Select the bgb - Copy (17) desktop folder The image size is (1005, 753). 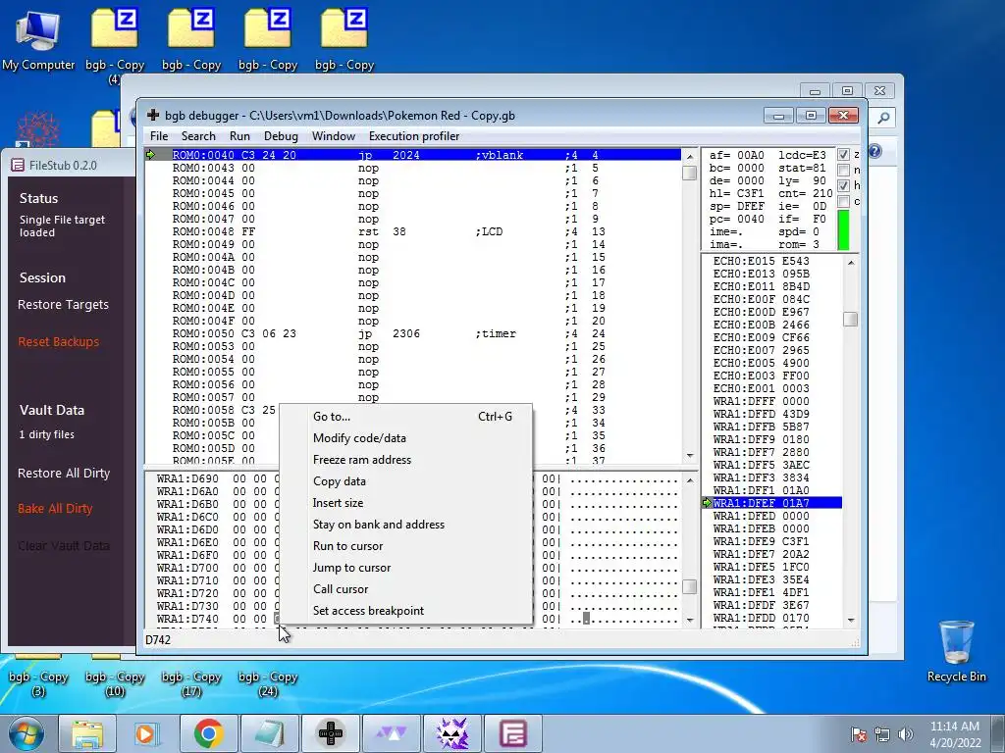[191, 683]
